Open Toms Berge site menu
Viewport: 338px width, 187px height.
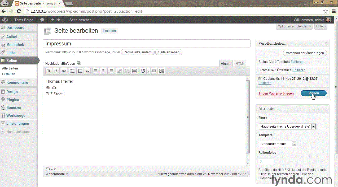24,20
